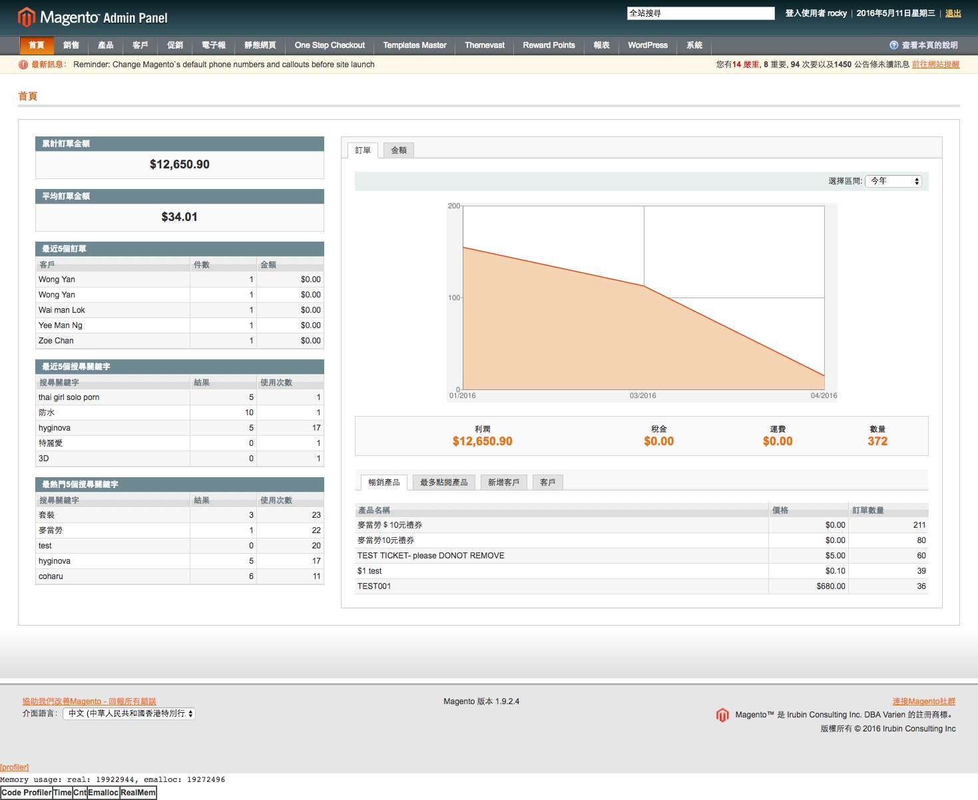Open the Reward Points menu
This screenshot has height=800, width=978.
pyautogui.click(x=549, y=45)
